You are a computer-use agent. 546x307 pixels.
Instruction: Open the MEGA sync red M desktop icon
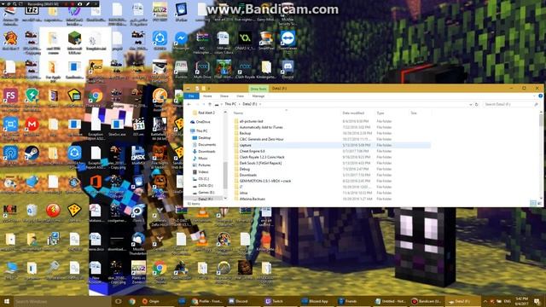32,126
